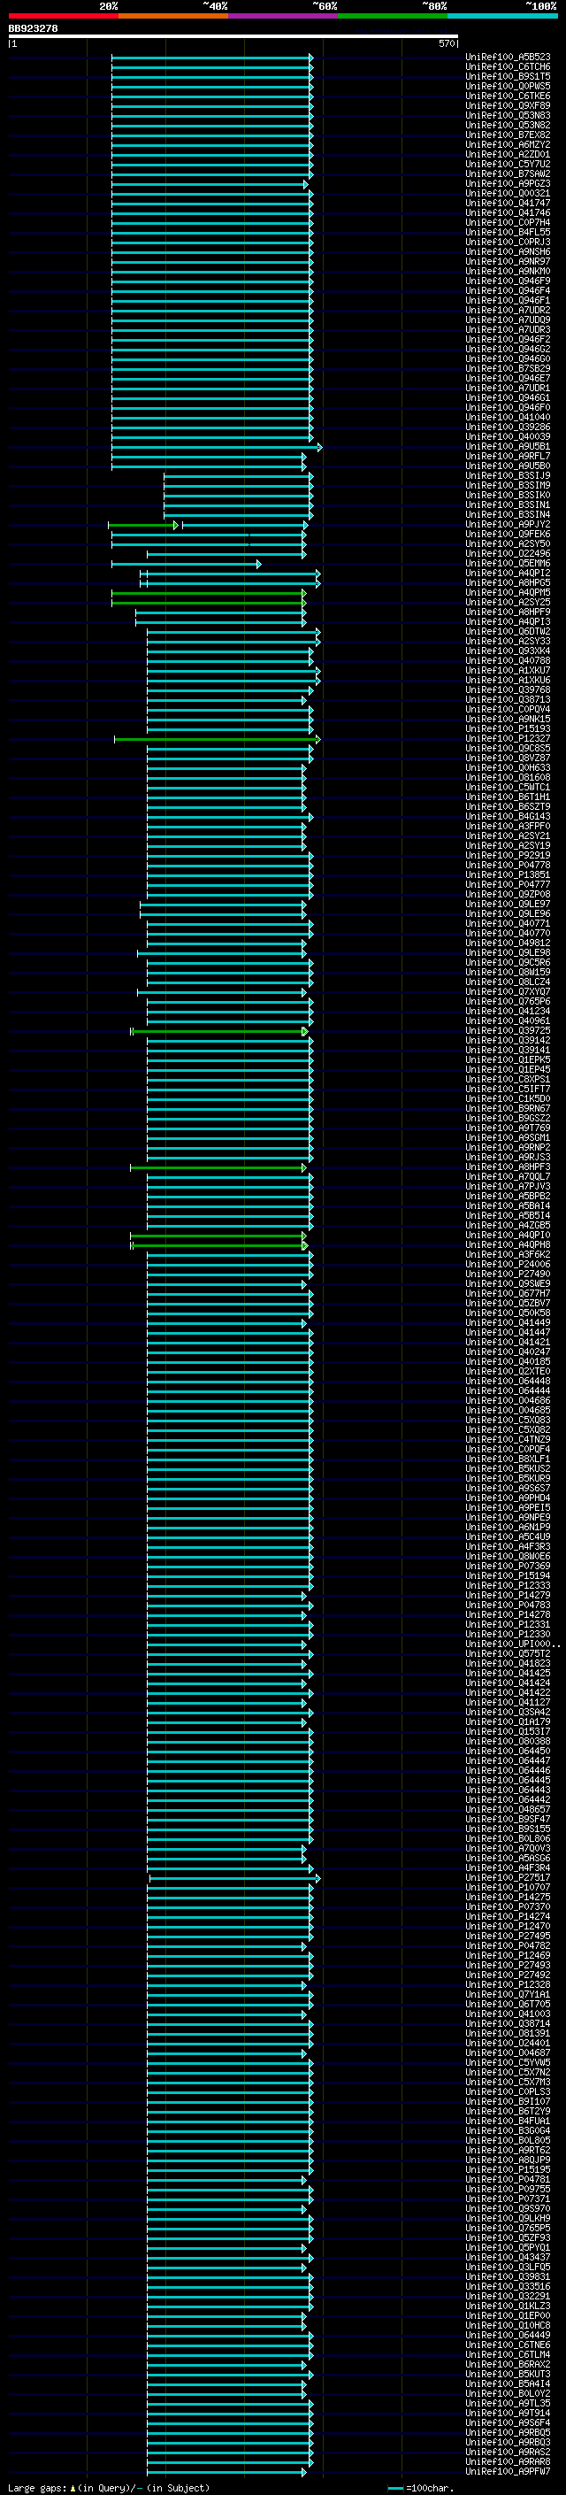Select UniRef100_Q39725 label
This screenshot has height=2495, width=566.
click(x=508, y=1031)
